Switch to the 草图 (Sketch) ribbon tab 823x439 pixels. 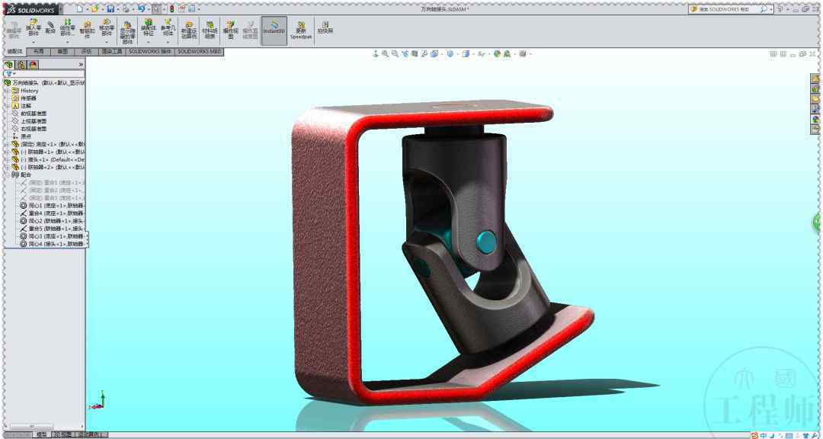click(x=62, y=52)
